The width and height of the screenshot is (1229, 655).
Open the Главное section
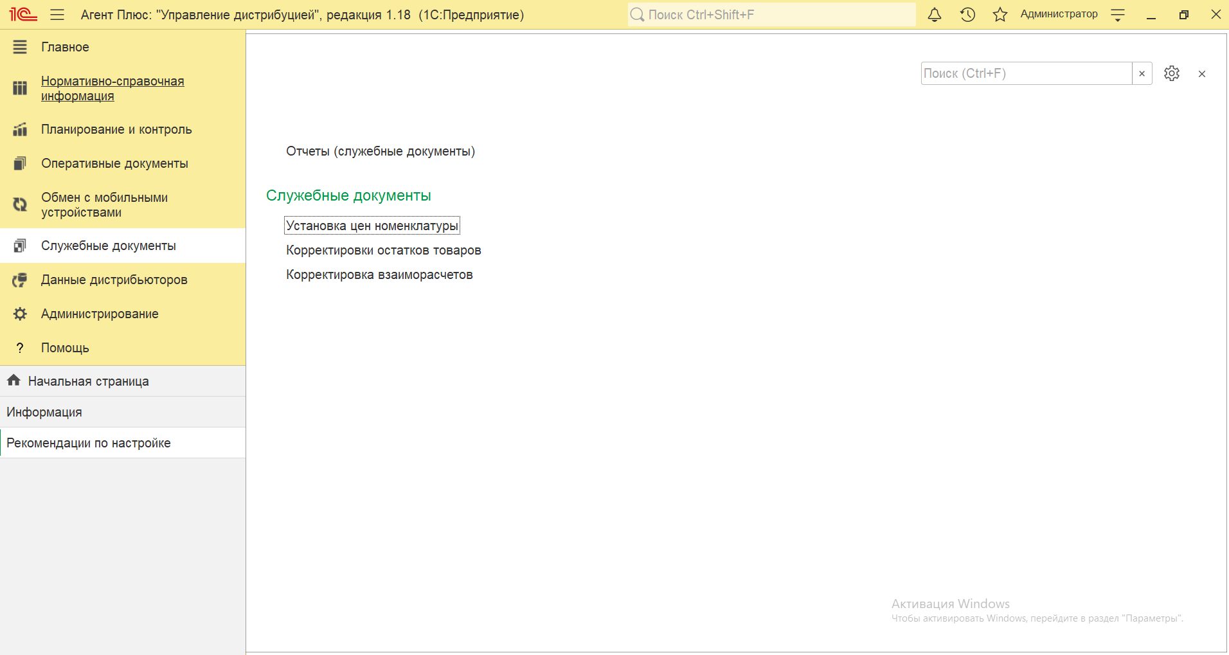click(65, 47)
